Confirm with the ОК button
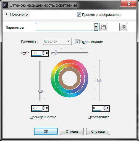Viewport: 139px width, 141px height. tap(46, 131)
